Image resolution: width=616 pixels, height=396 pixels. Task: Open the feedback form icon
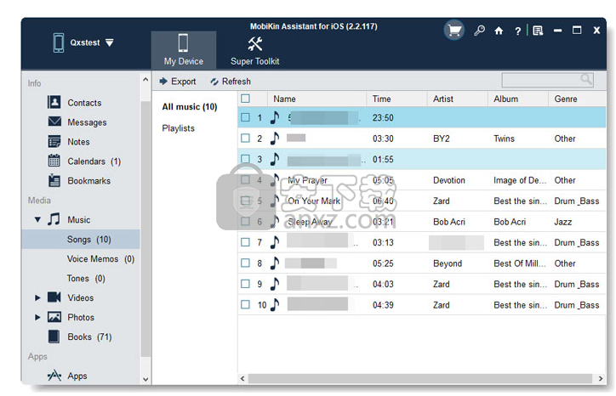[538, 31]
